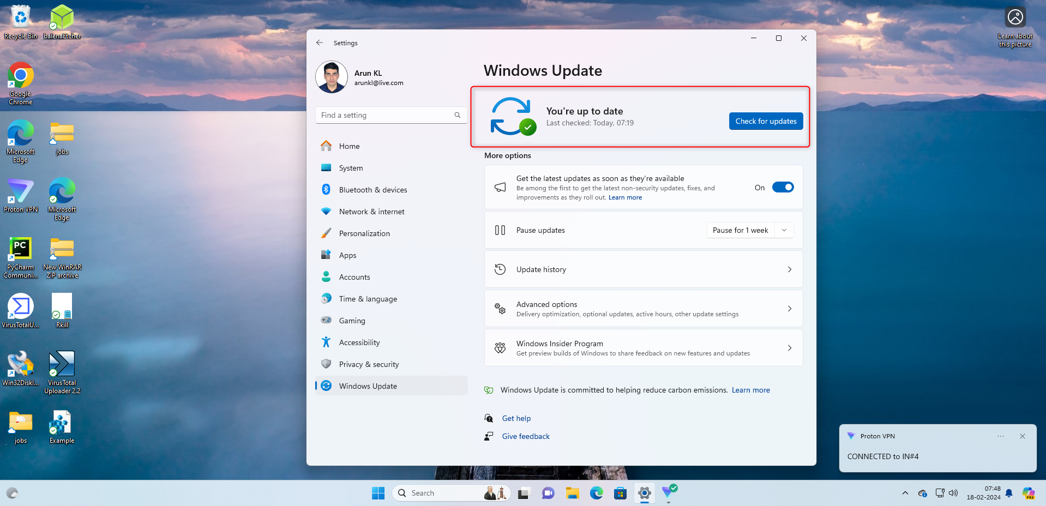The height and width of the screenshot is (506, 1046).
Task: Open Windows Insider Program
Action: [644, 348]
